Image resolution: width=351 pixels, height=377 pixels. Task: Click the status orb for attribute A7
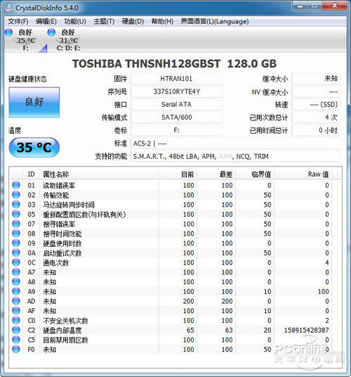coord(16,272)
